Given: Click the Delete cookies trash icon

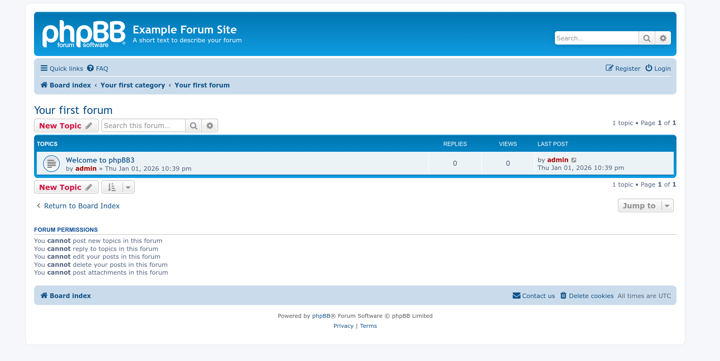Looking at the screenshot, I should [x=563, y=295].
